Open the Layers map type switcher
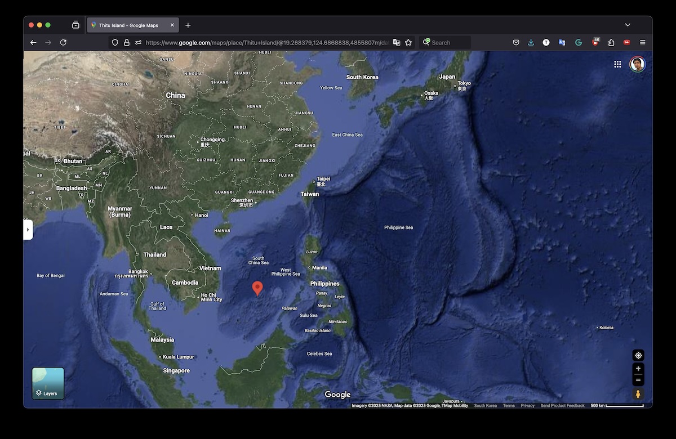This screenshot has height=439, width=676. tap(48, 383)
